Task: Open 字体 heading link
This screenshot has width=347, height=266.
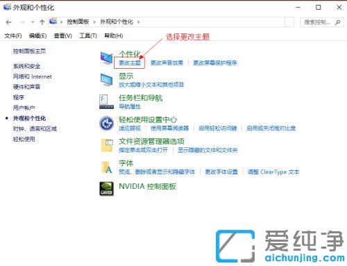Action: [126, 163]
